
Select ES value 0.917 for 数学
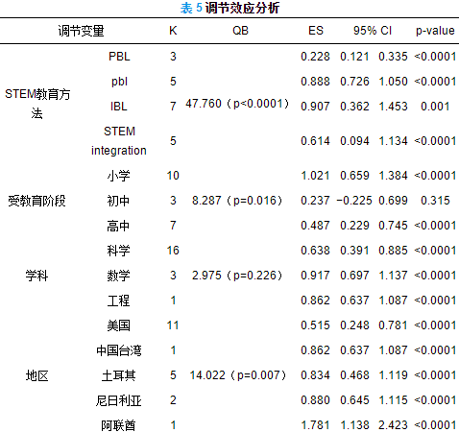click(x=315, y=276)
